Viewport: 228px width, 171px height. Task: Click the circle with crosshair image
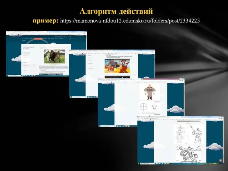[x=144, y=107]
